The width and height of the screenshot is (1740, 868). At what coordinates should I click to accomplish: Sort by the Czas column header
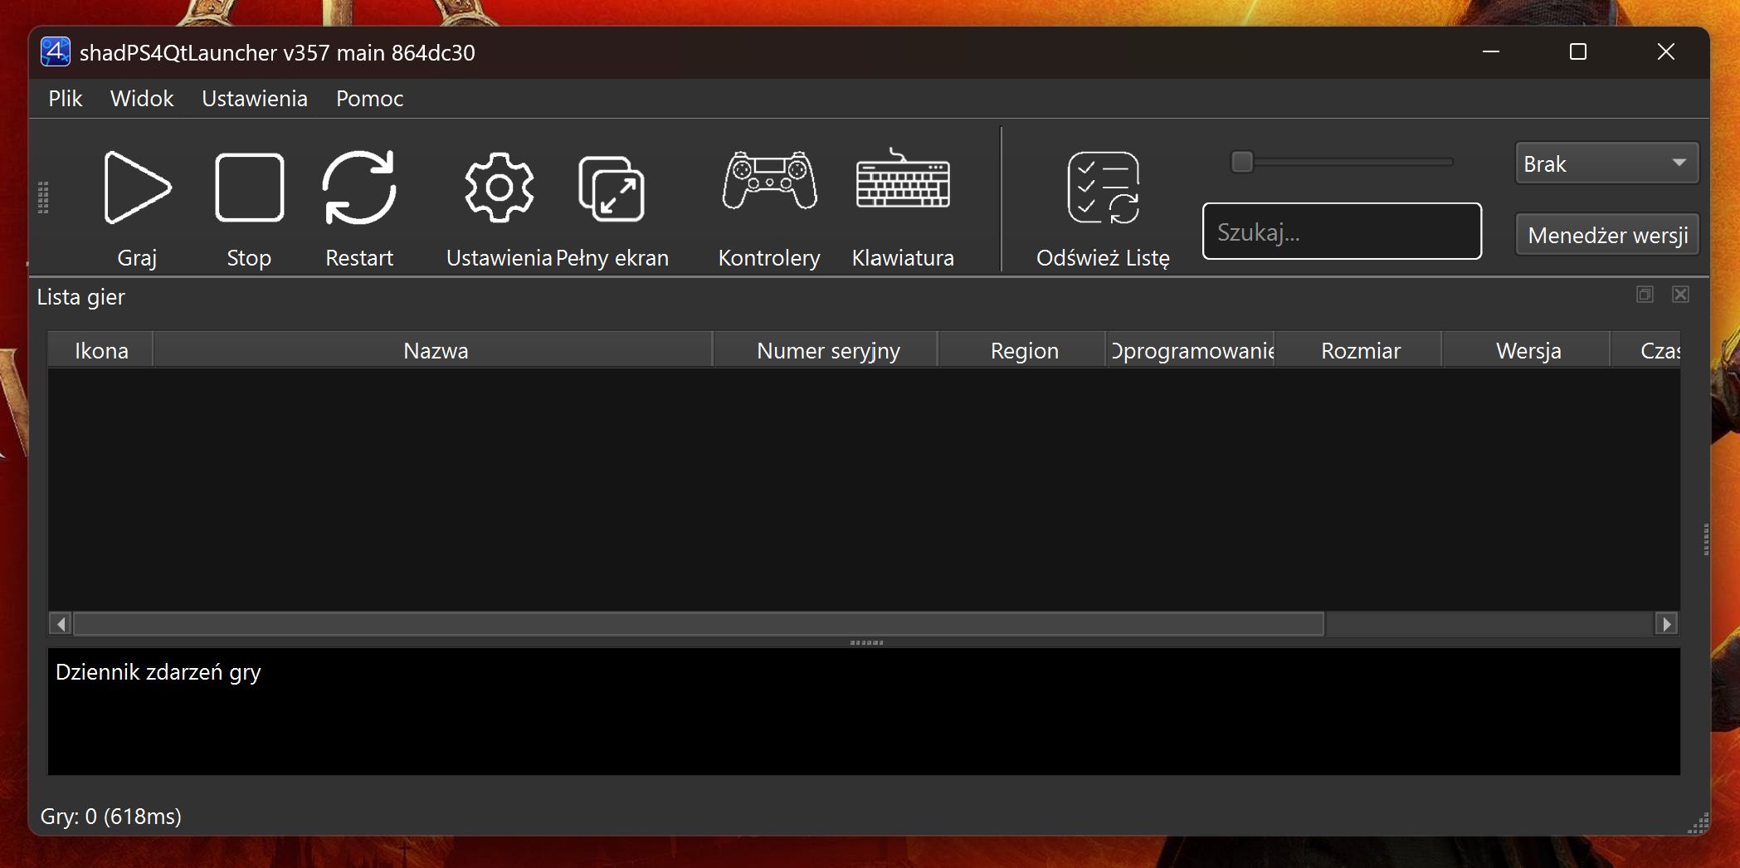(x=1646, y=350)
